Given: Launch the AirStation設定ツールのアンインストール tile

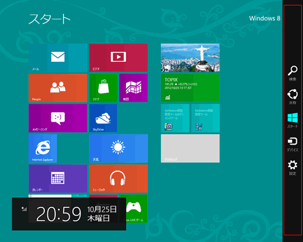Looking at the screenshot, I should [x=175, y=118].
